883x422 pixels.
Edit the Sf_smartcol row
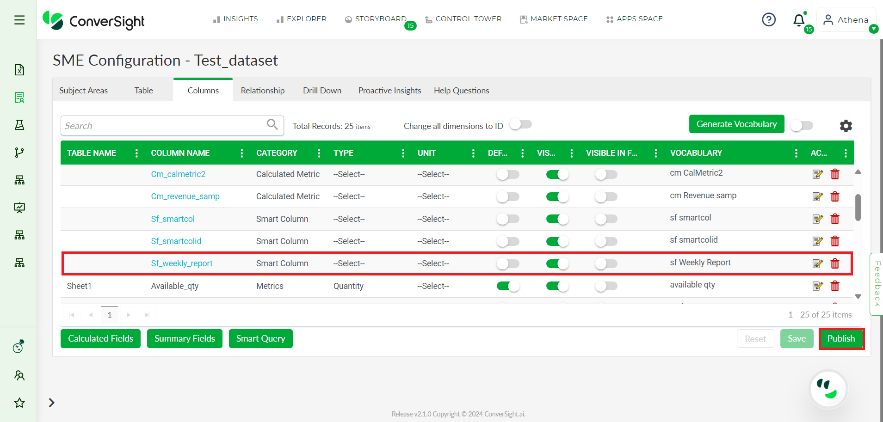[x=817, y=219]
